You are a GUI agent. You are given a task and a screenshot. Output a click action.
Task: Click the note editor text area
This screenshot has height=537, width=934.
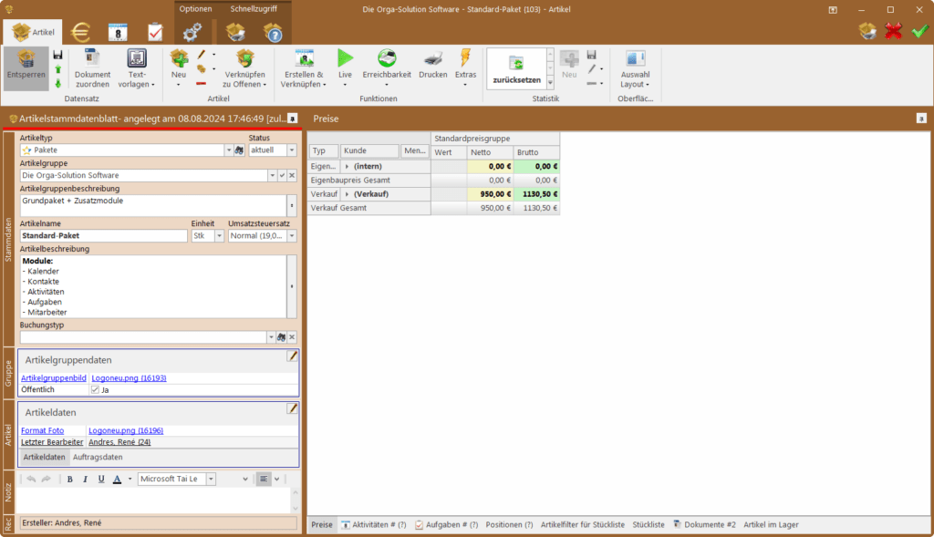(x=153, y=501)
